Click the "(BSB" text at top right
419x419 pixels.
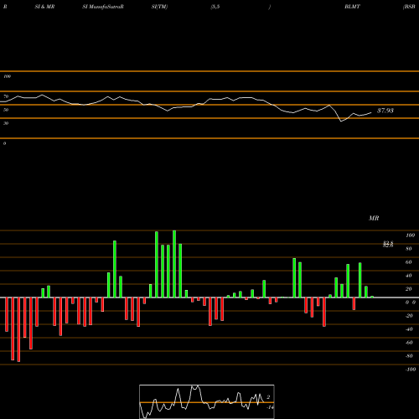pyautogui.click(x=409, y=7)
